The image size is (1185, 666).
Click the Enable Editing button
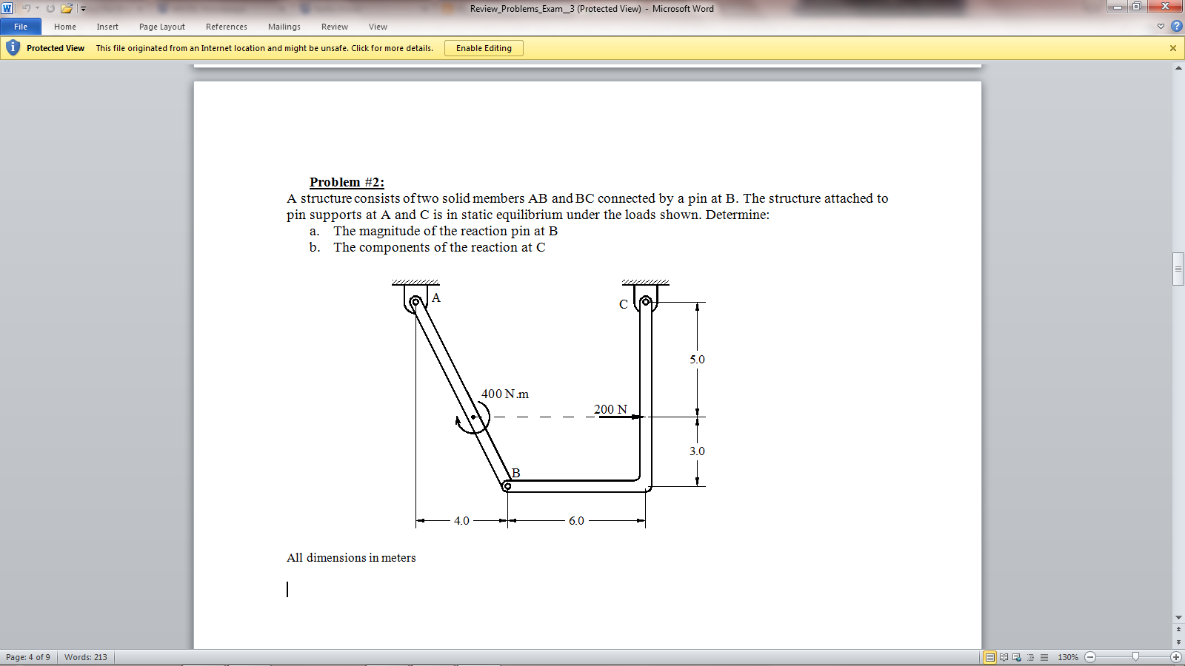(484, 48)
